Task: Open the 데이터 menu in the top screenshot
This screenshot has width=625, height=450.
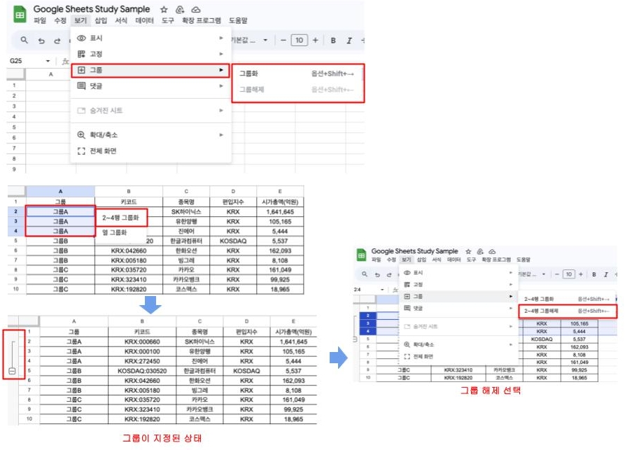Action: coord(144,20)
